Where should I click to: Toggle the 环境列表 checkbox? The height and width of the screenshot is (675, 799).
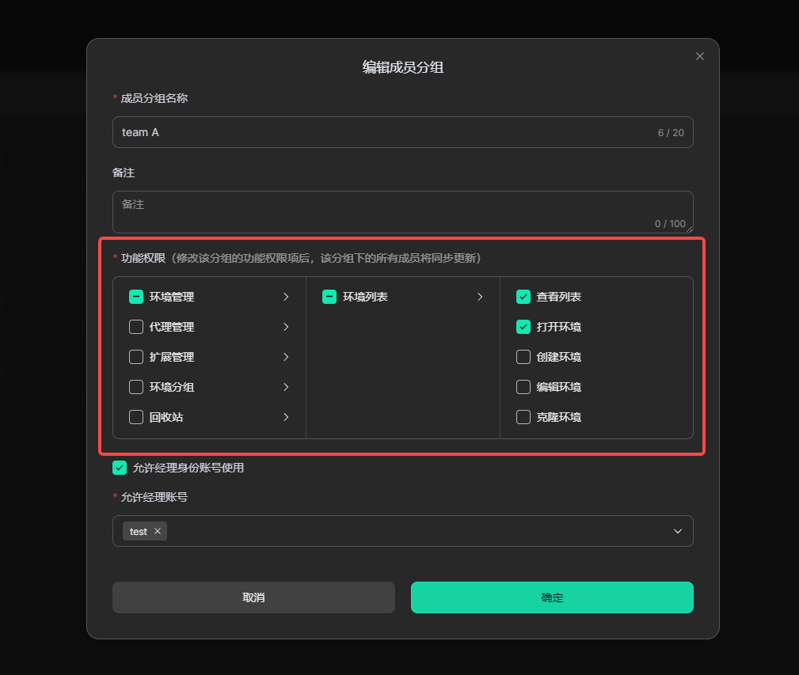point(329,298)
